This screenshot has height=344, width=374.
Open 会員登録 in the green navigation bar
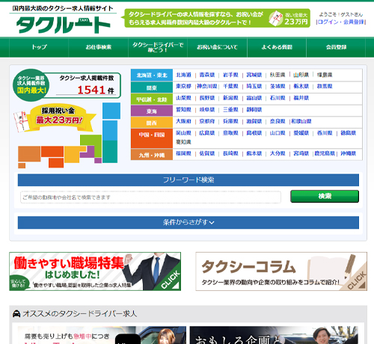336,47
